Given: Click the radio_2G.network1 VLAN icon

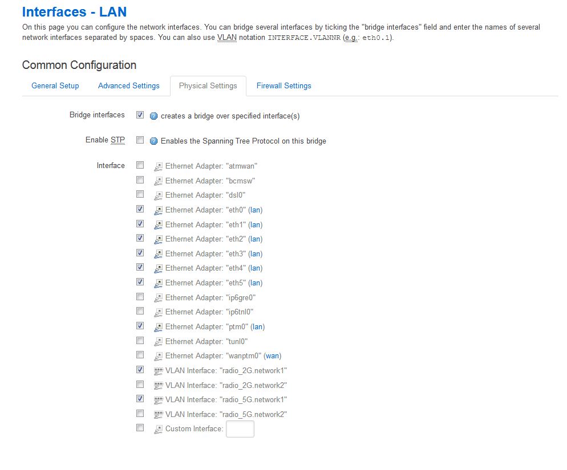Looking at the screenshot, I should [x=159, y=371].
